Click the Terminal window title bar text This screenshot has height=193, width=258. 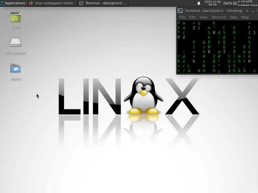(213, 11)
